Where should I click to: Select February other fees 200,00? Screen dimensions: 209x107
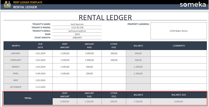(x=114, y=60)
